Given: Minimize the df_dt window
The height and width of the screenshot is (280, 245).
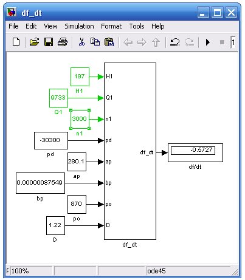Looking at the screenshot, I should (x=203, y=12).
